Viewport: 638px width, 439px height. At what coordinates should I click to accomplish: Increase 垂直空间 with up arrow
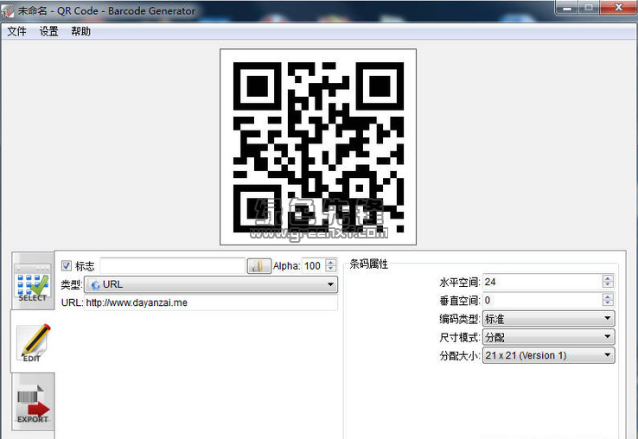[608, 296]
